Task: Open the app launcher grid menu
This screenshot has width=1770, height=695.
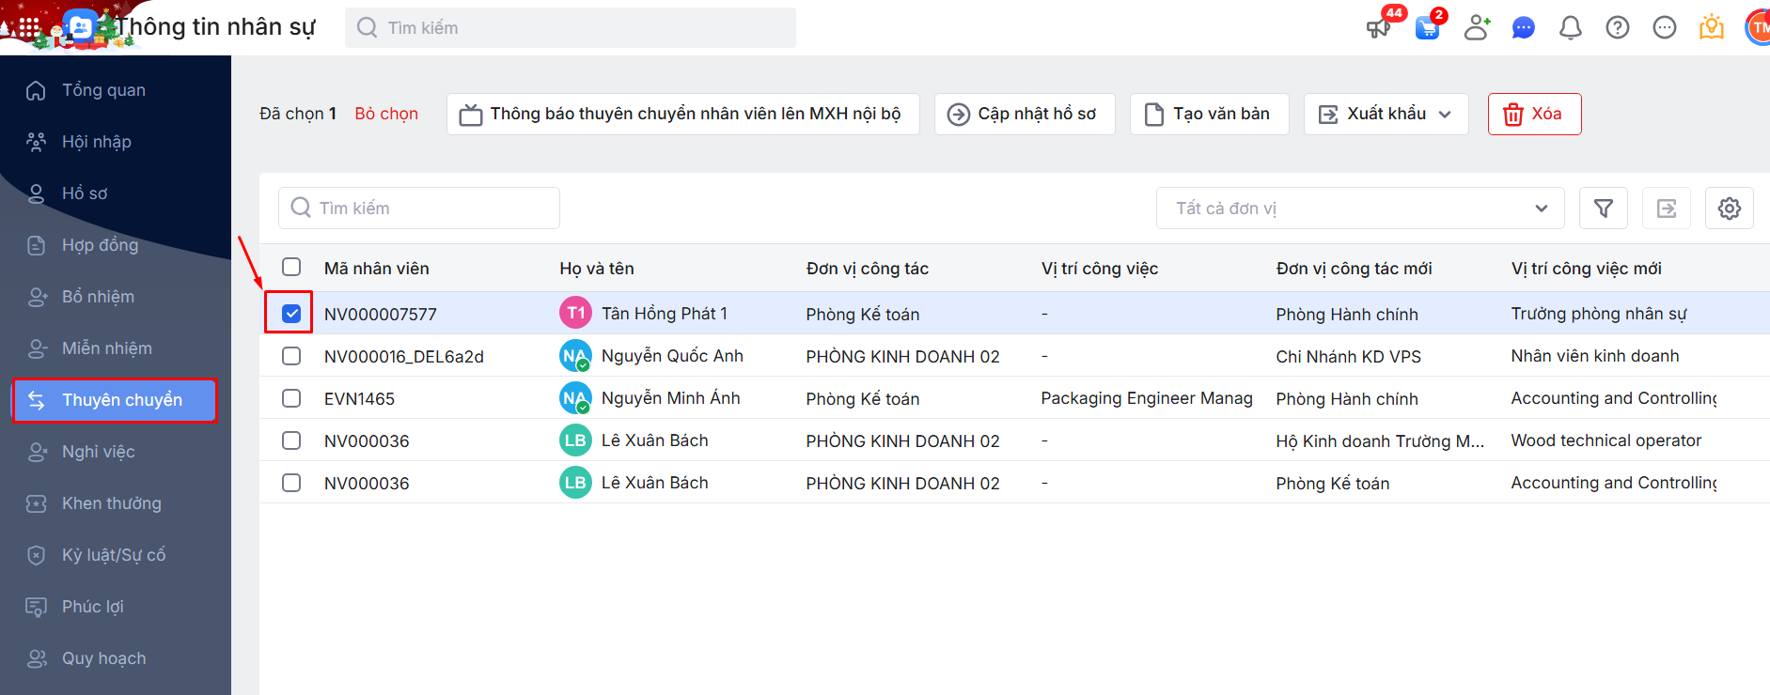Action: pyautogui.click(x=29, y=28)
